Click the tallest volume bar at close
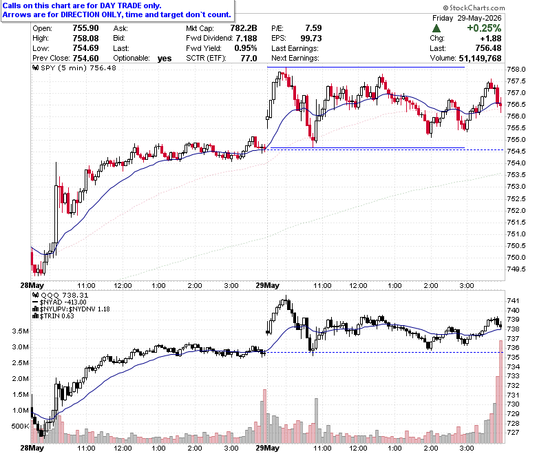Image resolution: width=537 pixels, height=454 pixels. [501, 391]
